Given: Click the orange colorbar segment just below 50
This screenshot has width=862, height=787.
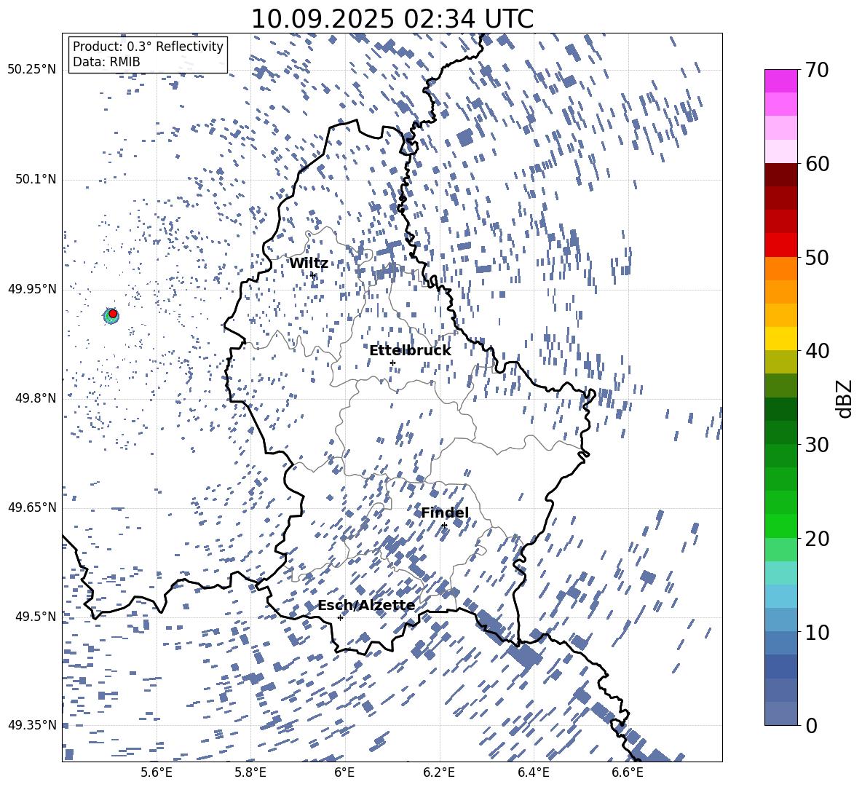Looking at the screenshot, I should pos(781,269).
